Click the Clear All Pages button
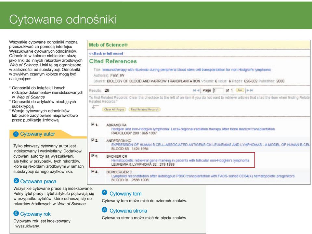This screenshot has width=312, height=234. [x=114, y=110]
